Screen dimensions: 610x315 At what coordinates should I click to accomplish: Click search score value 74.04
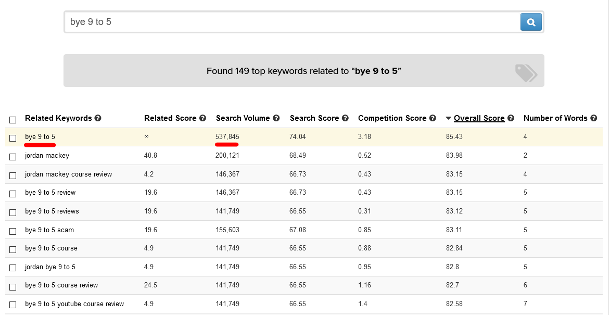point(298,136)
